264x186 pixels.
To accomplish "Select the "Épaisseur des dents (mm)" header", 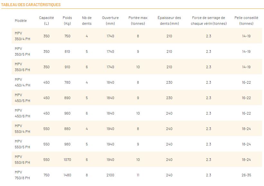I will tap(169, 21).
